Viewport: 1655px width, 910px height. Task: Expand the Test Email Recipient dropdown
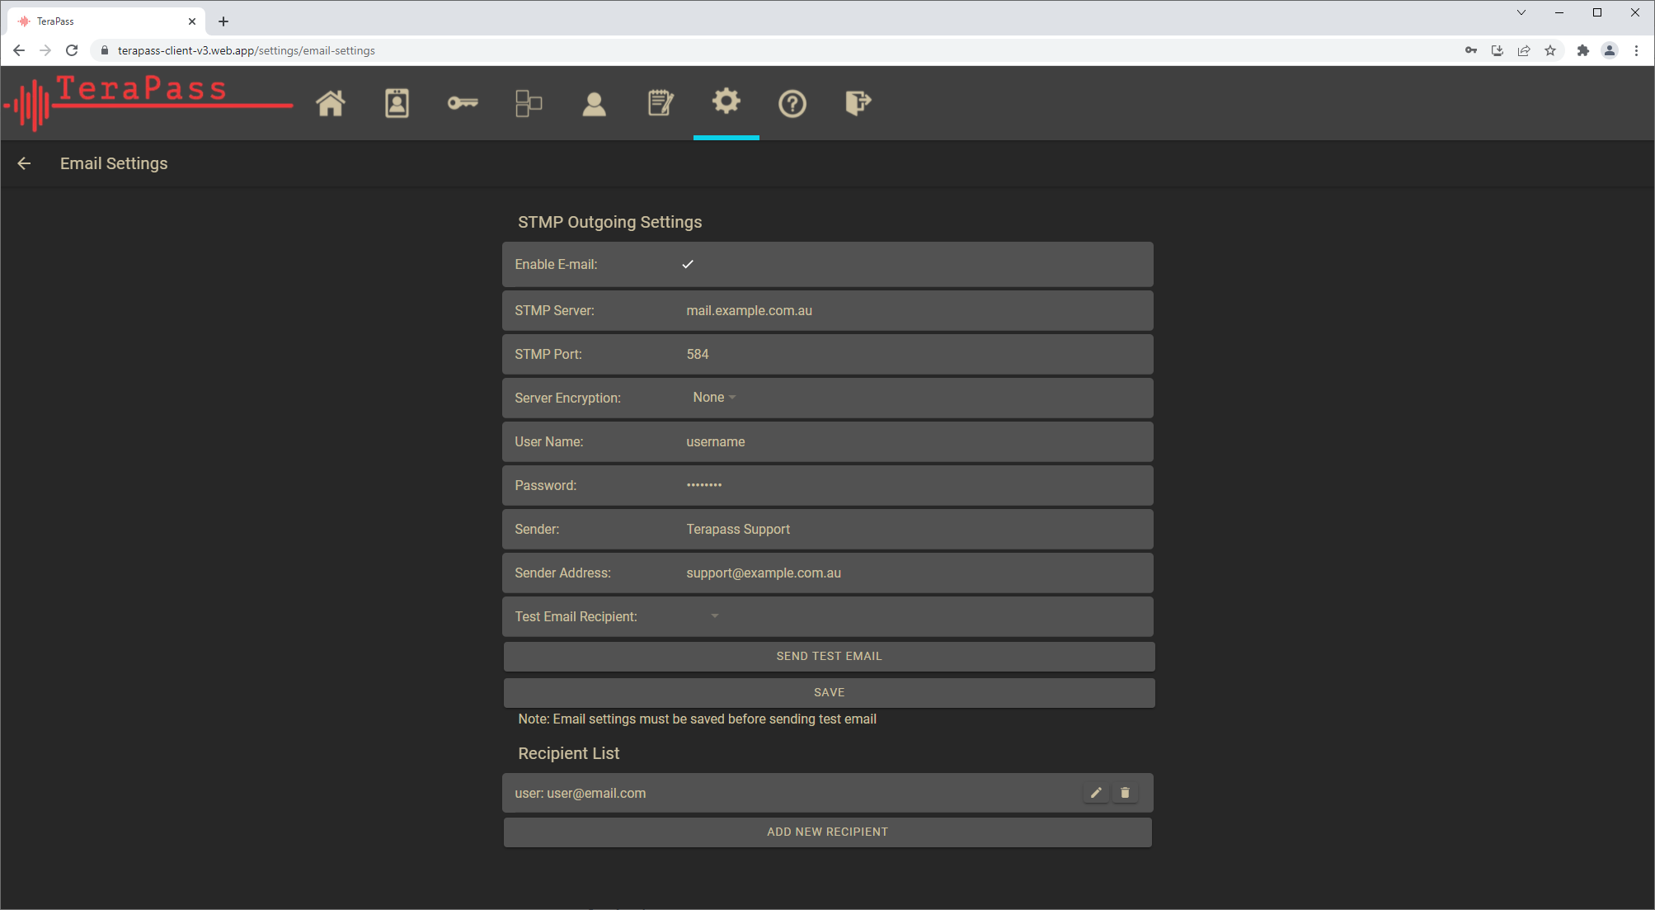[x=714, y=616]
